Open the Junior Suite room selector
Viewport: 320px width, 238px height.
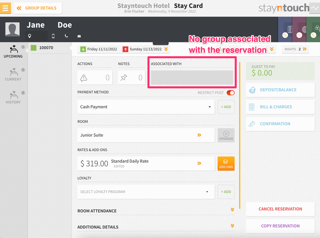point(146,135)
